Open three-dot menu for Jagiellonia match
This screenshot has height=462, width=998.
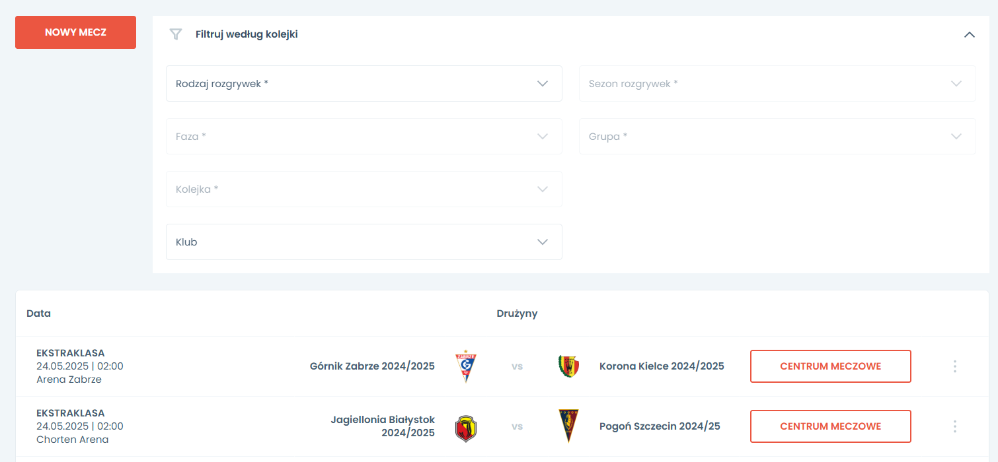point(954,426)
